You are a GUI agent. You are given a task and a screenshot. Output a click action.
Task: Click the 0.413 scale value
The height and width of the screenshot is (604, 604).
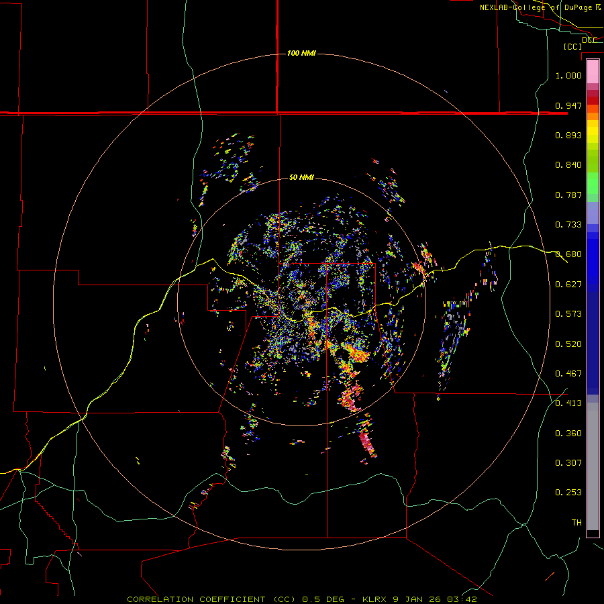(568, 403)
